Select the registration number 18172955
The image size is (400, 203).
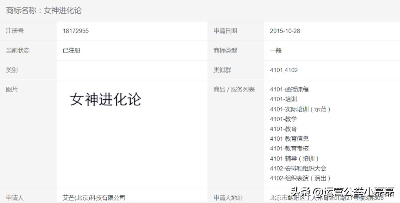tap(76, 31)
